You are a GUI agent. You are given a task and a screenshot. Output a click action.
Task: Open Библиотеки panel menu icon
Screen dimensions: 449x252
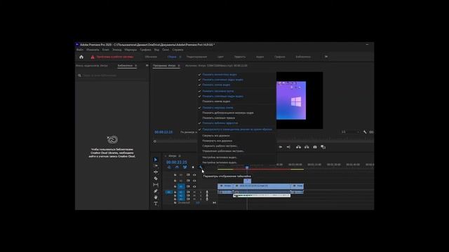[x=136, y=66]
